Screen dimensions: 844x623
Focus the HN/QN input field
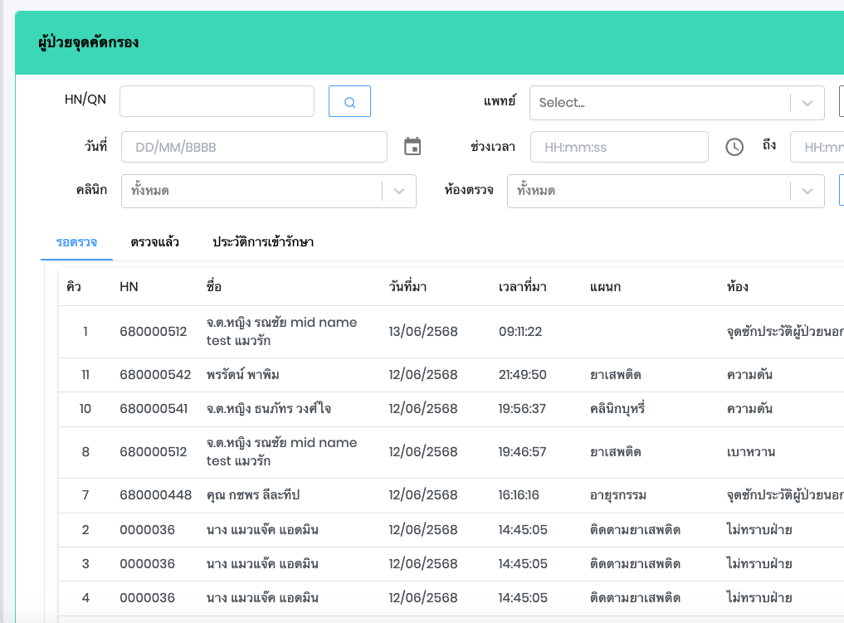point(217,101)
